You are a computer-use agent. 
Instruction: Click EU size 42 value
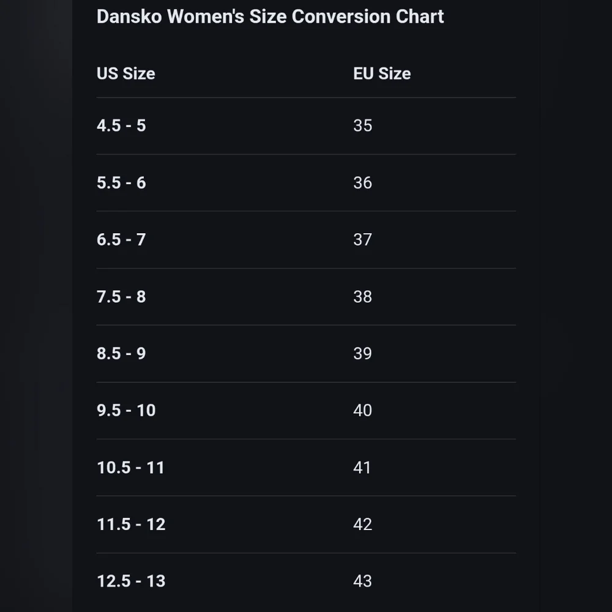coord(362,524)
